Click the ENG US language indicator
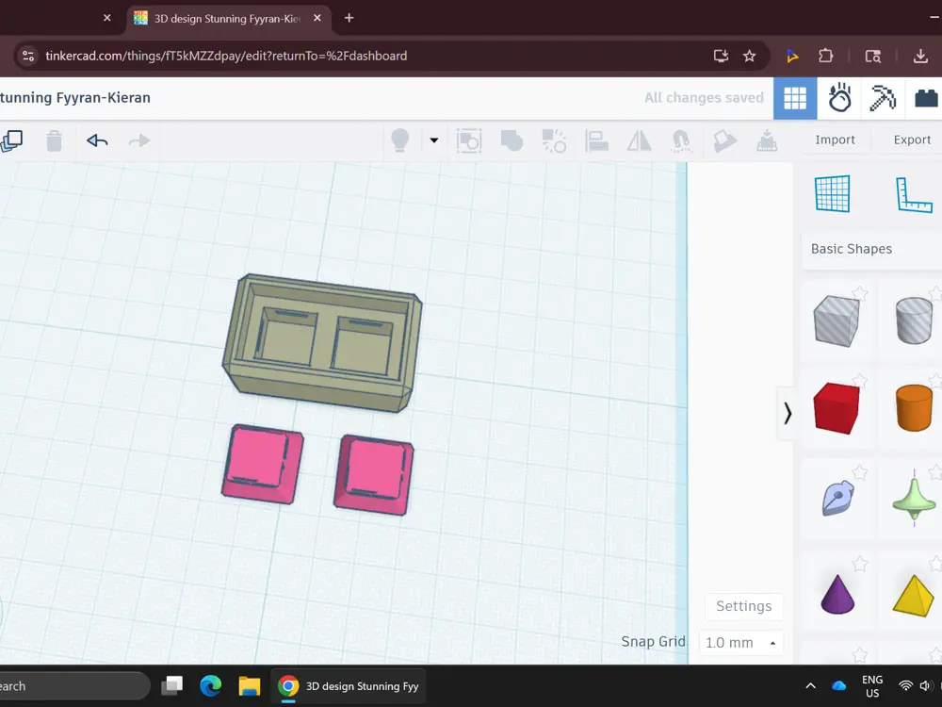 click(x=872, y=686)
